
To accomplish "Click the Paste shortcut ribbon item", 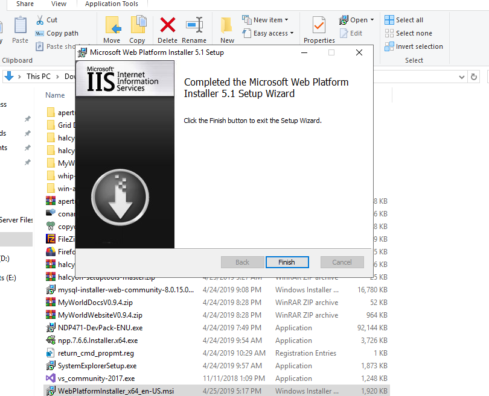I will [x=56, y=46].
